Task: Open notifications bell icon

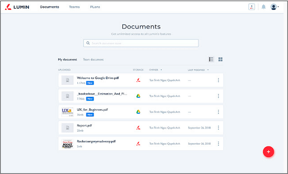Action: click(x=263, y=7)
